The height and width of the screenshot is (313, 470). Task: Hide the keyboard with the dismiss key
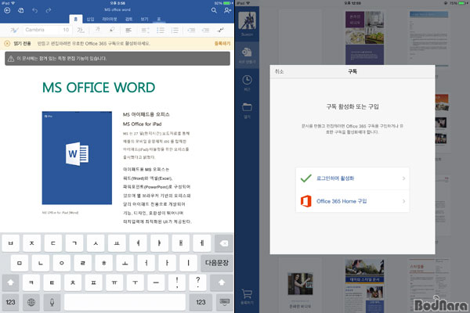(x=225, y=302)
